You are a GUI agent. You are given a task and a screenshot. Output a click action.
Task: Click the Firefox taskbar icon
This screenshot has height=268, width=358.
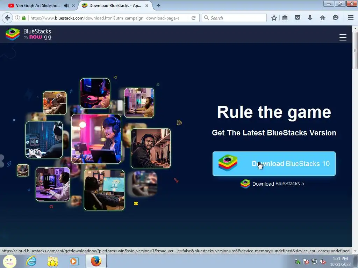[x=96, y=261]
